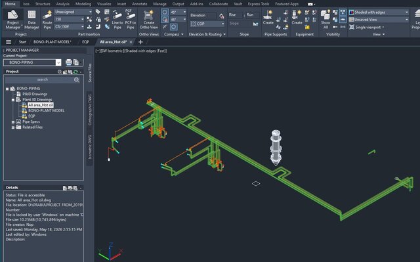Image resolution: width=420 pixels, height=262 pixels.
Task: Toggle the second compass button with red mark
Action: [x=165, y=20]
